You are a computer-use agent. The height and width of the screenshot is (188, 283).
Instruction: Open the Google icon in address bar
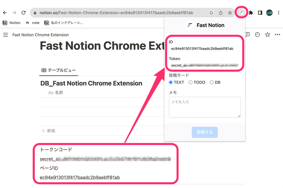coord(211,13)
